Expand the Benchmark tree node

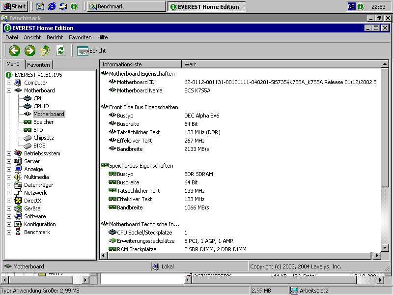coord(9,232)
